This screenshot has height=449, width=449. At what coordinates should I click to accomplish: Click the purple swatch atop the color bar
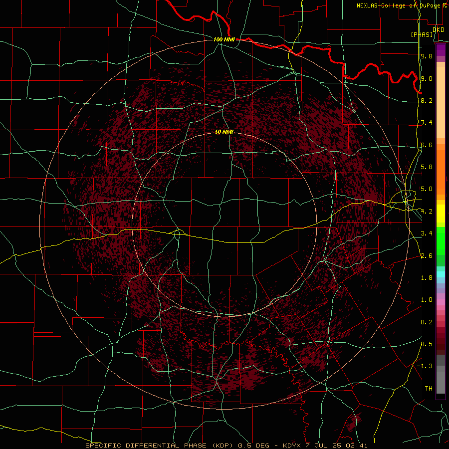point(441,50)
